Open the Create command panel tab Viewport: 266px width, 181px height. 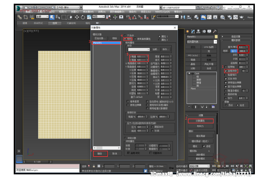187,31
